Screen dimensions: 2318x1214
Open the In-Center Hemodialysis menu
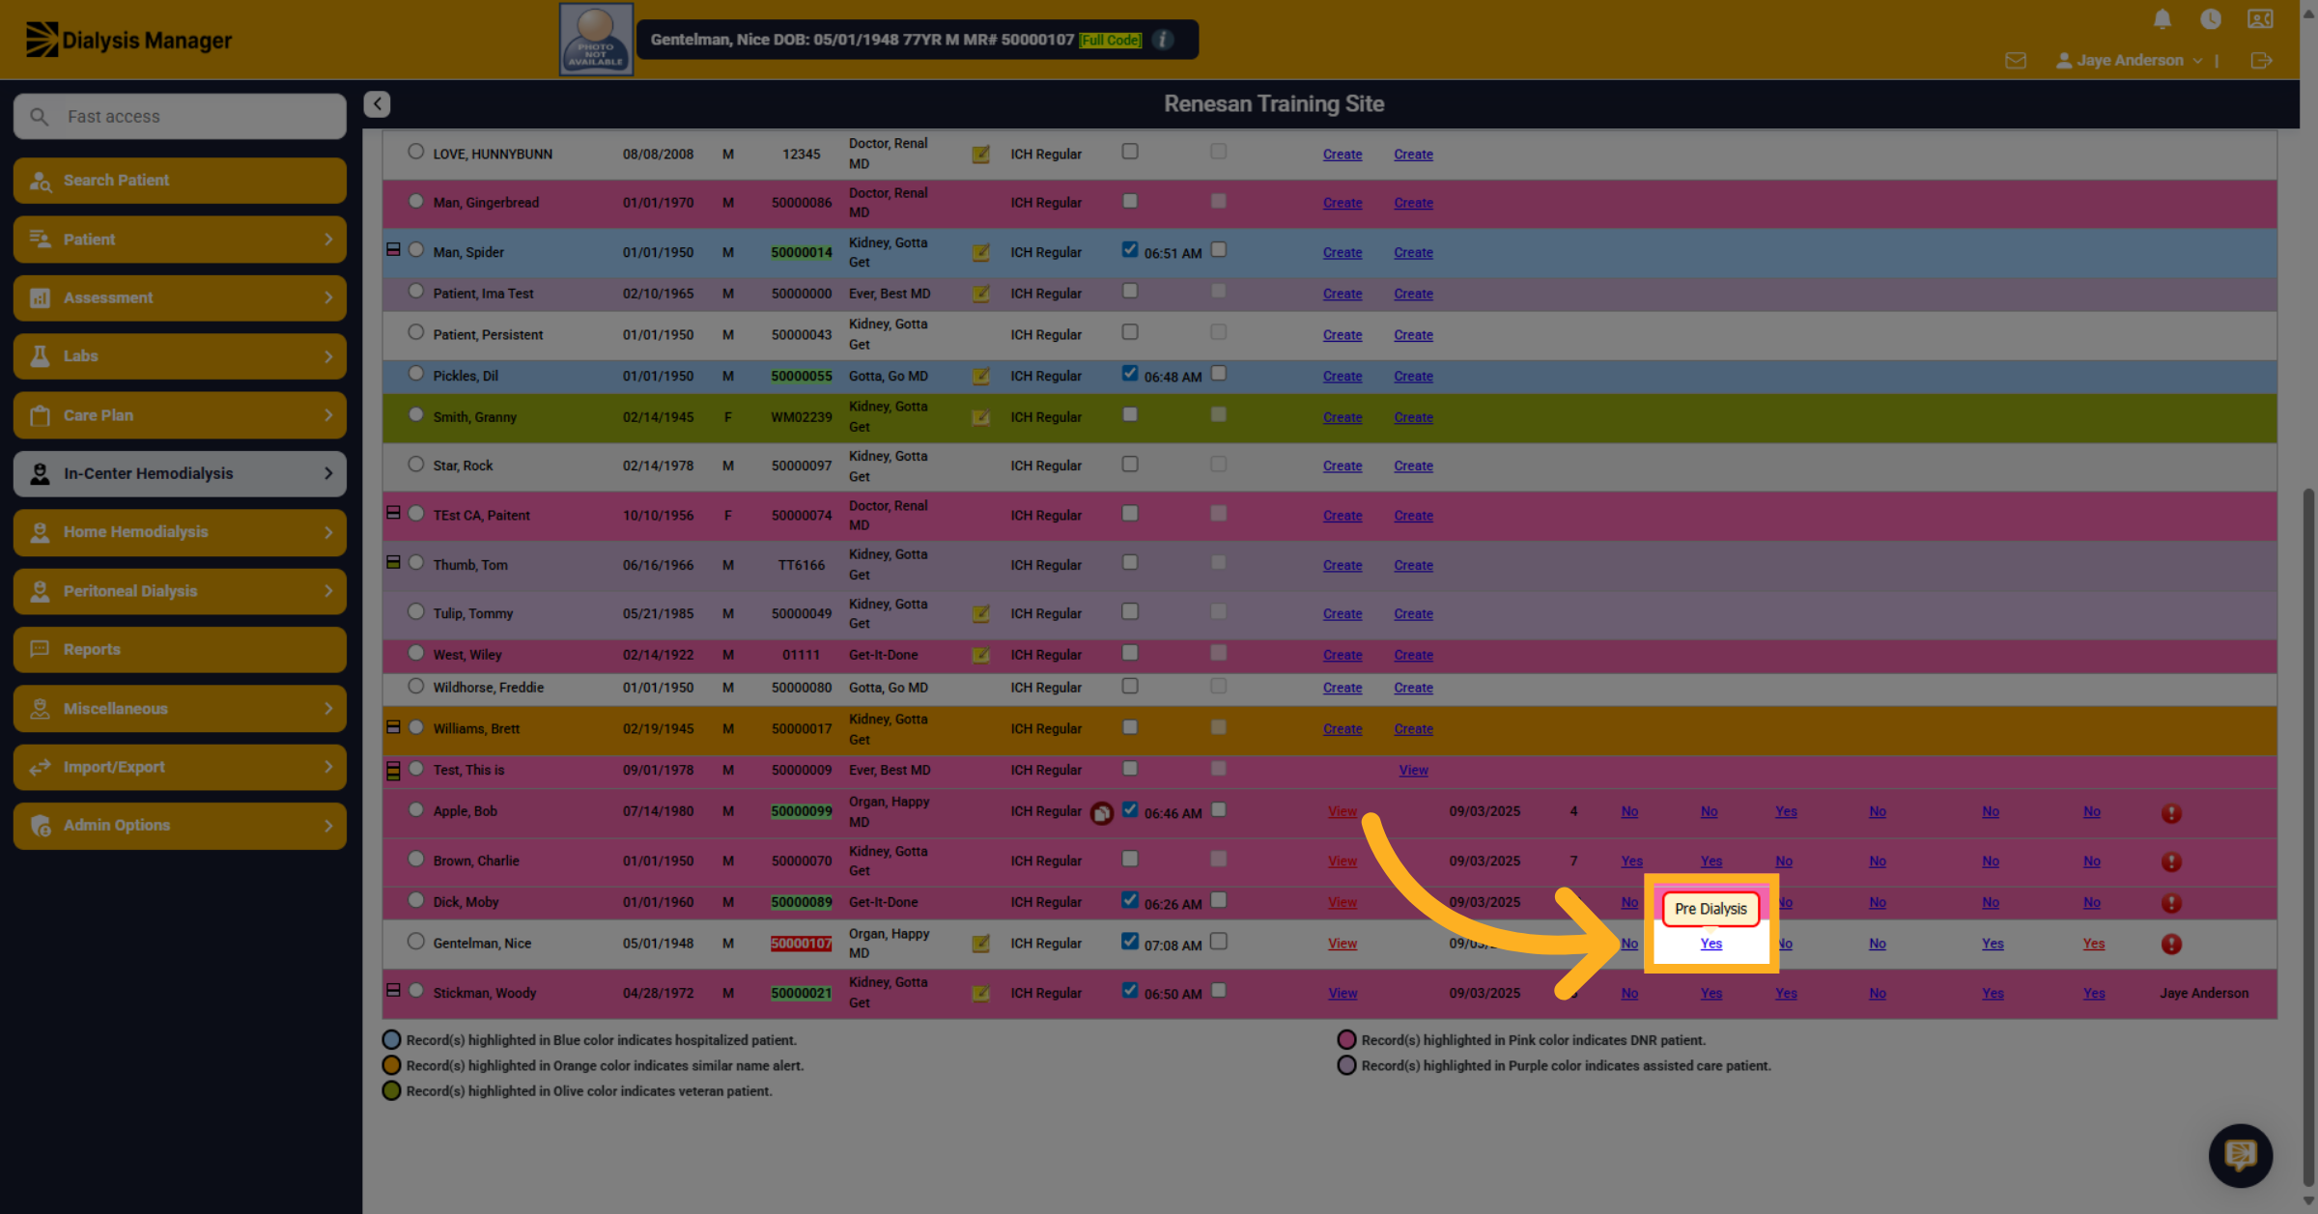tap(180, 474)
